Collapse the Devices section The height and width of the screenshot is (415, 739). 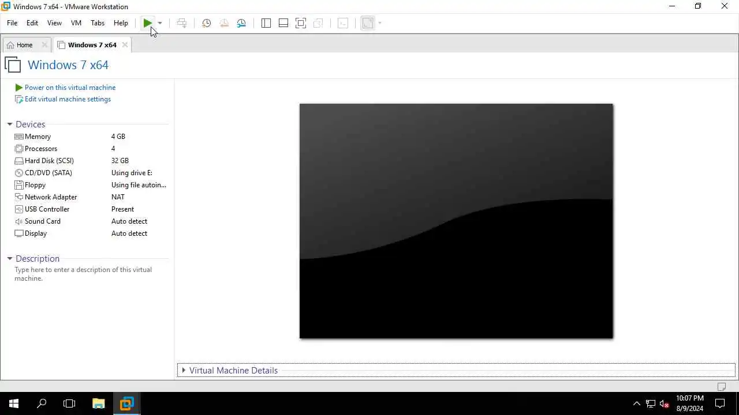(x=10, y=124)
